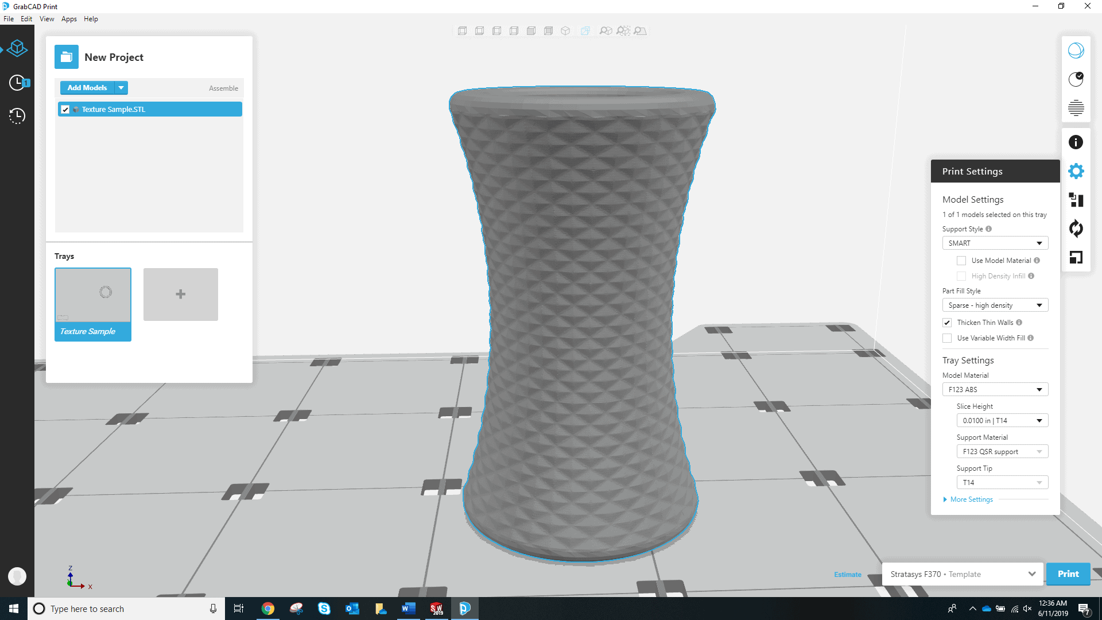Expand More Settings section
The width and height of the screenshot is (1102, 620).
click(971, 499)
